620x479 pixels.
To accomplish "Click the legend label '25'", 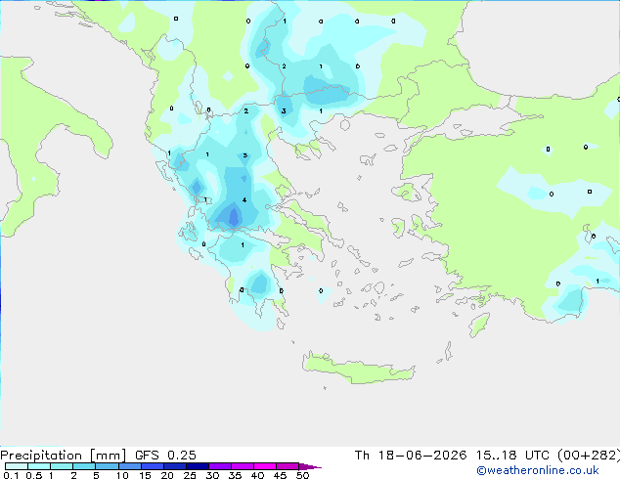I will (190, 475).
